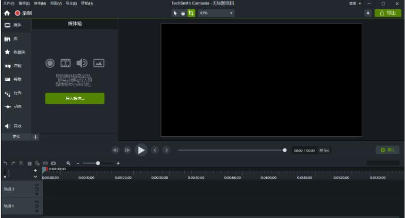Toggle the eye visibility on track 1

point(37,202)
